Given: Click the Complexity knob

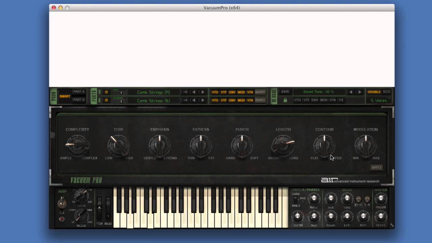Looking at the screenshot, I should (77, 145).
